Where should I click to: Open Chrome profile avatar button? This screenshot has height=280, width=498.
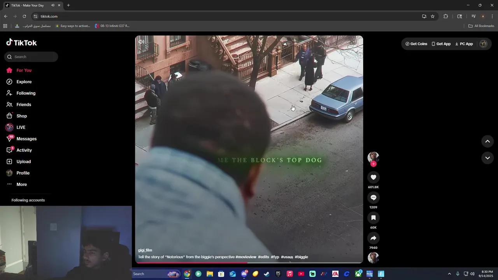point(483,16)
